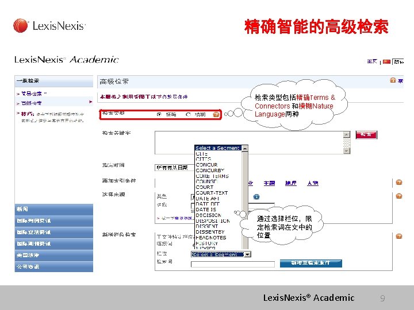Click Select a Segment list header
The image size is (414, 310).
(218, 148)
